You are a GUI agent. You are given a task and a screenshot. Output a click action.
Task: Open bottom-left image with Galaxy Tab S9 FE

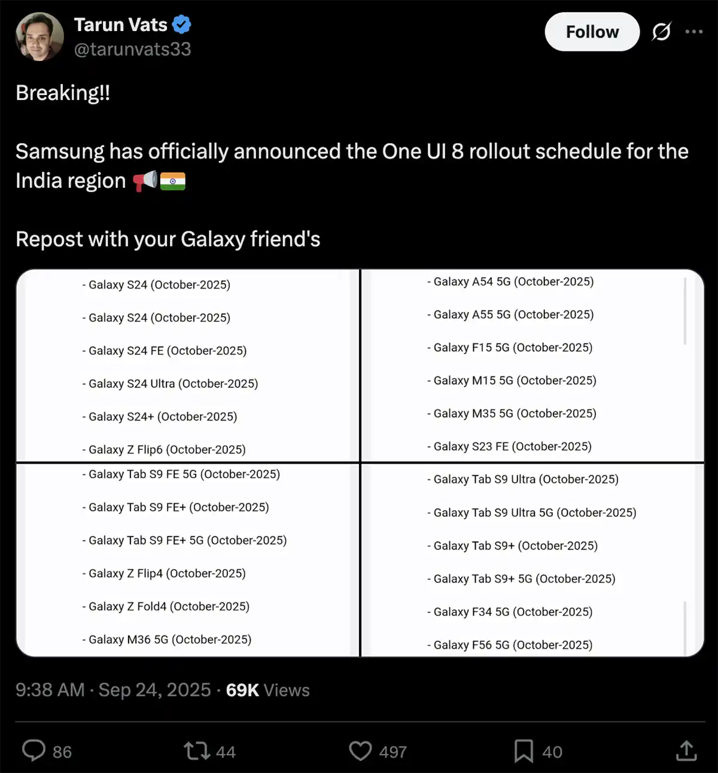[x=187, y=560]
